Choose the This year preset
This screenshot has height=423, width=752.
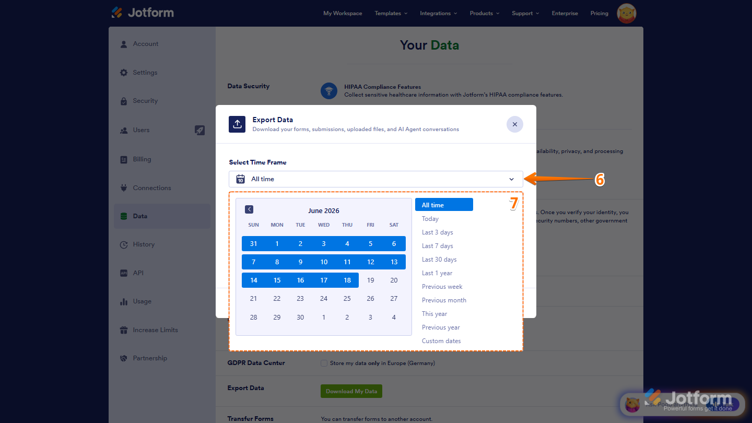coord(434,314)
